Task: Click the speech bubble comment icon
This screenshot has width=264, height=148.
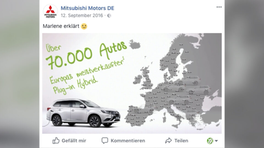Action: [x=105, y=141]
